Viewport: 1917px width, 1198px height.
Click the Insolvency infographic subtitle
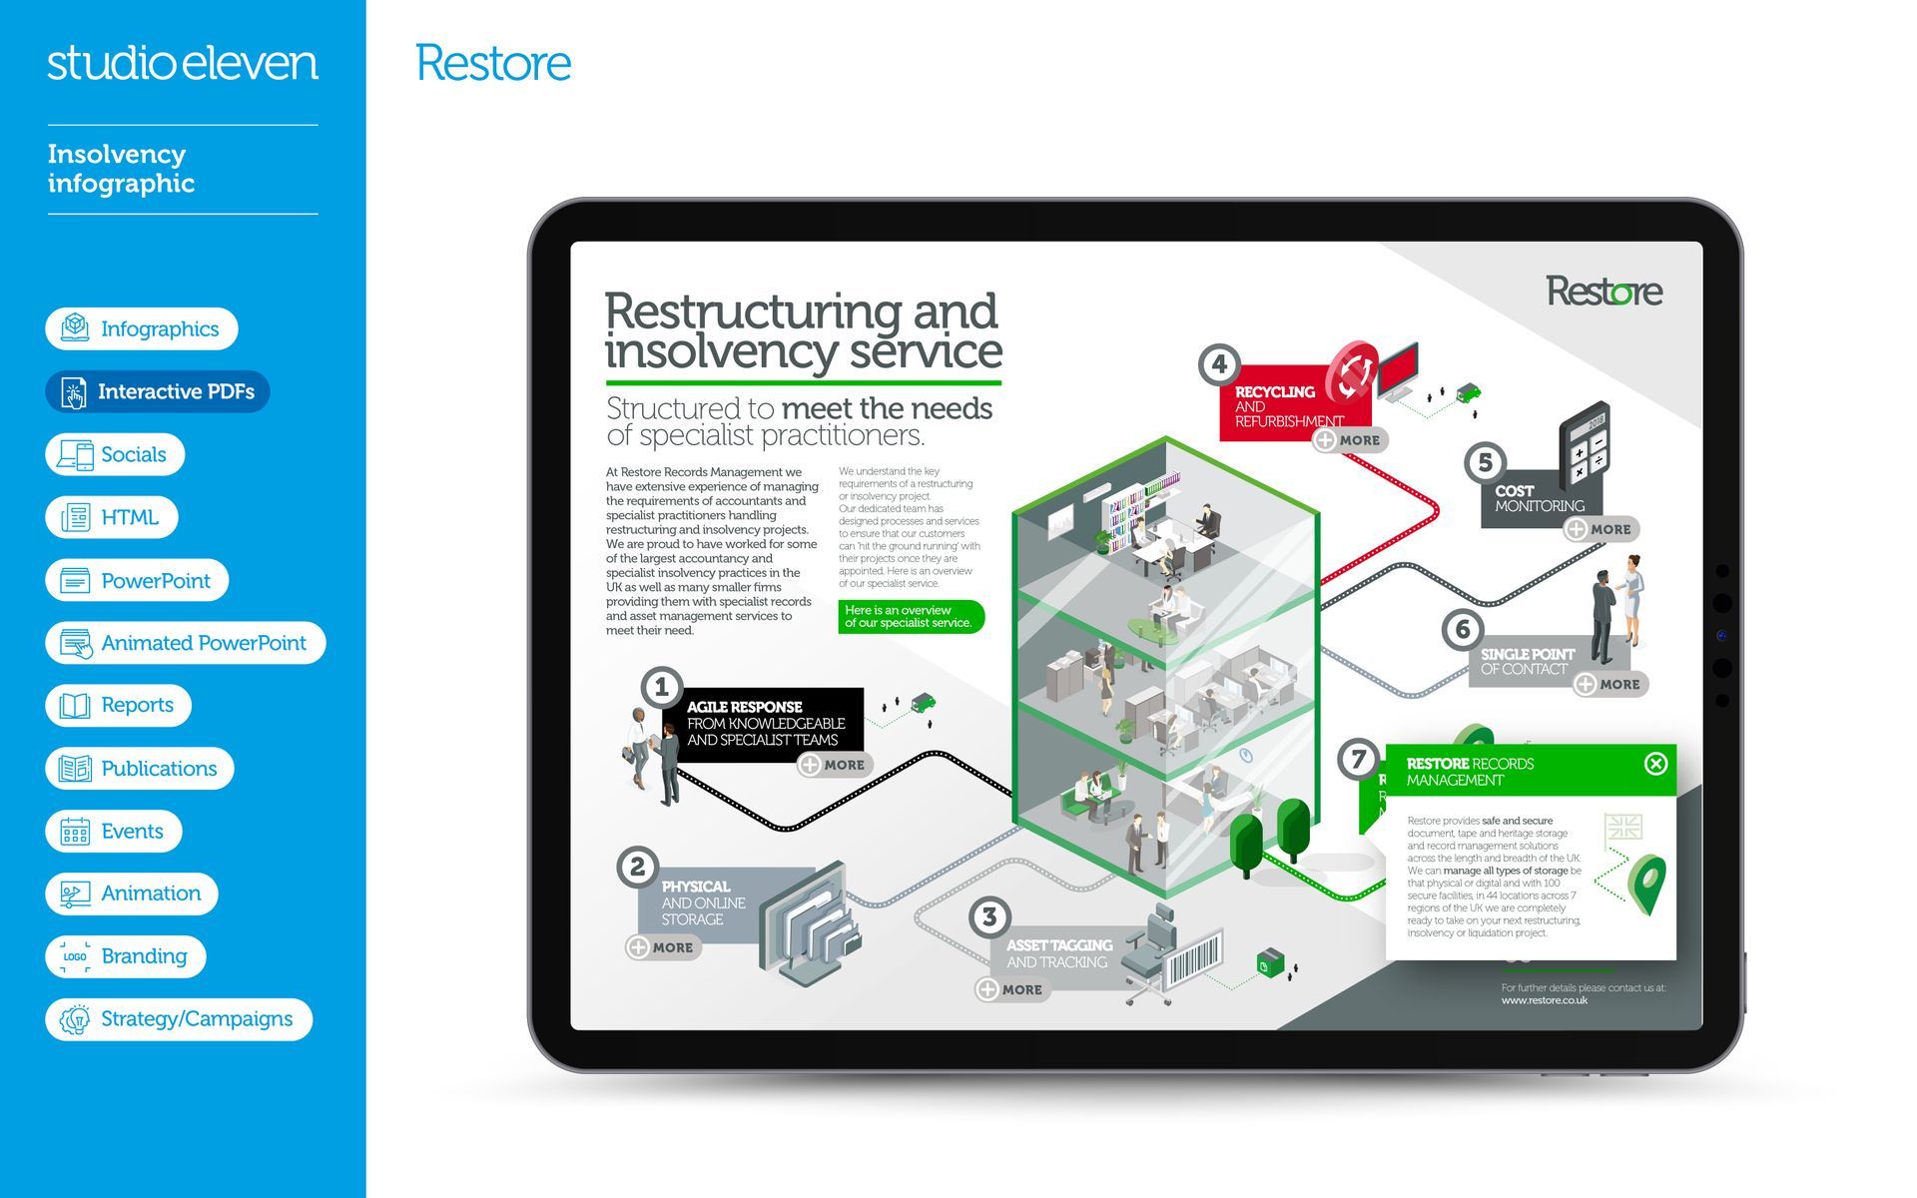[x=121, y=169]
